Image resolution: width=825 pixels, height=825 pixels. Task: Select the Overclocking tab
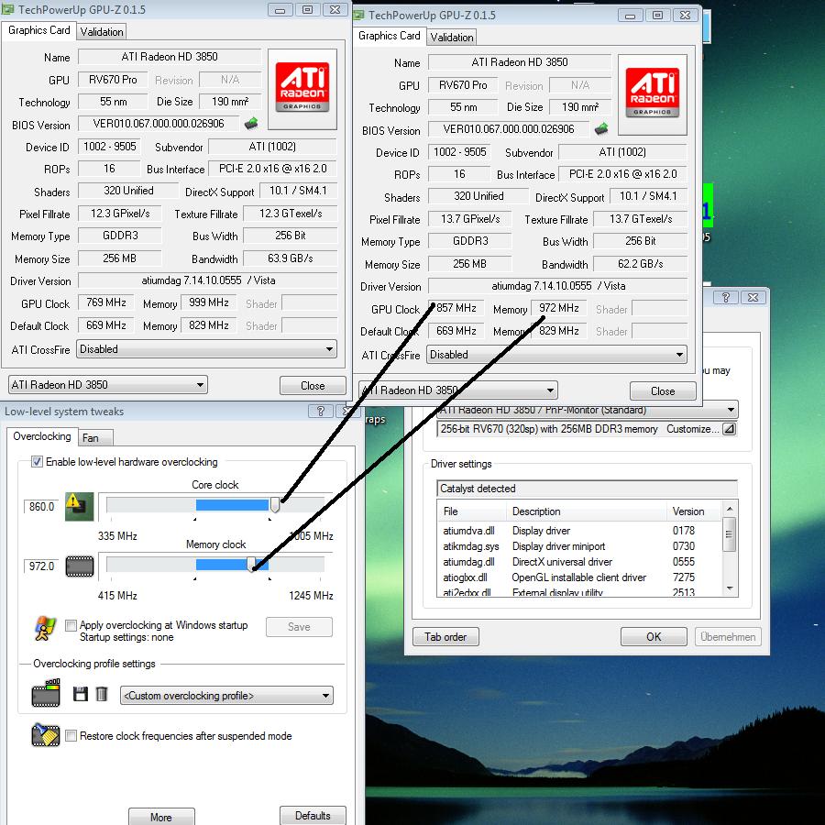(41, 436)
